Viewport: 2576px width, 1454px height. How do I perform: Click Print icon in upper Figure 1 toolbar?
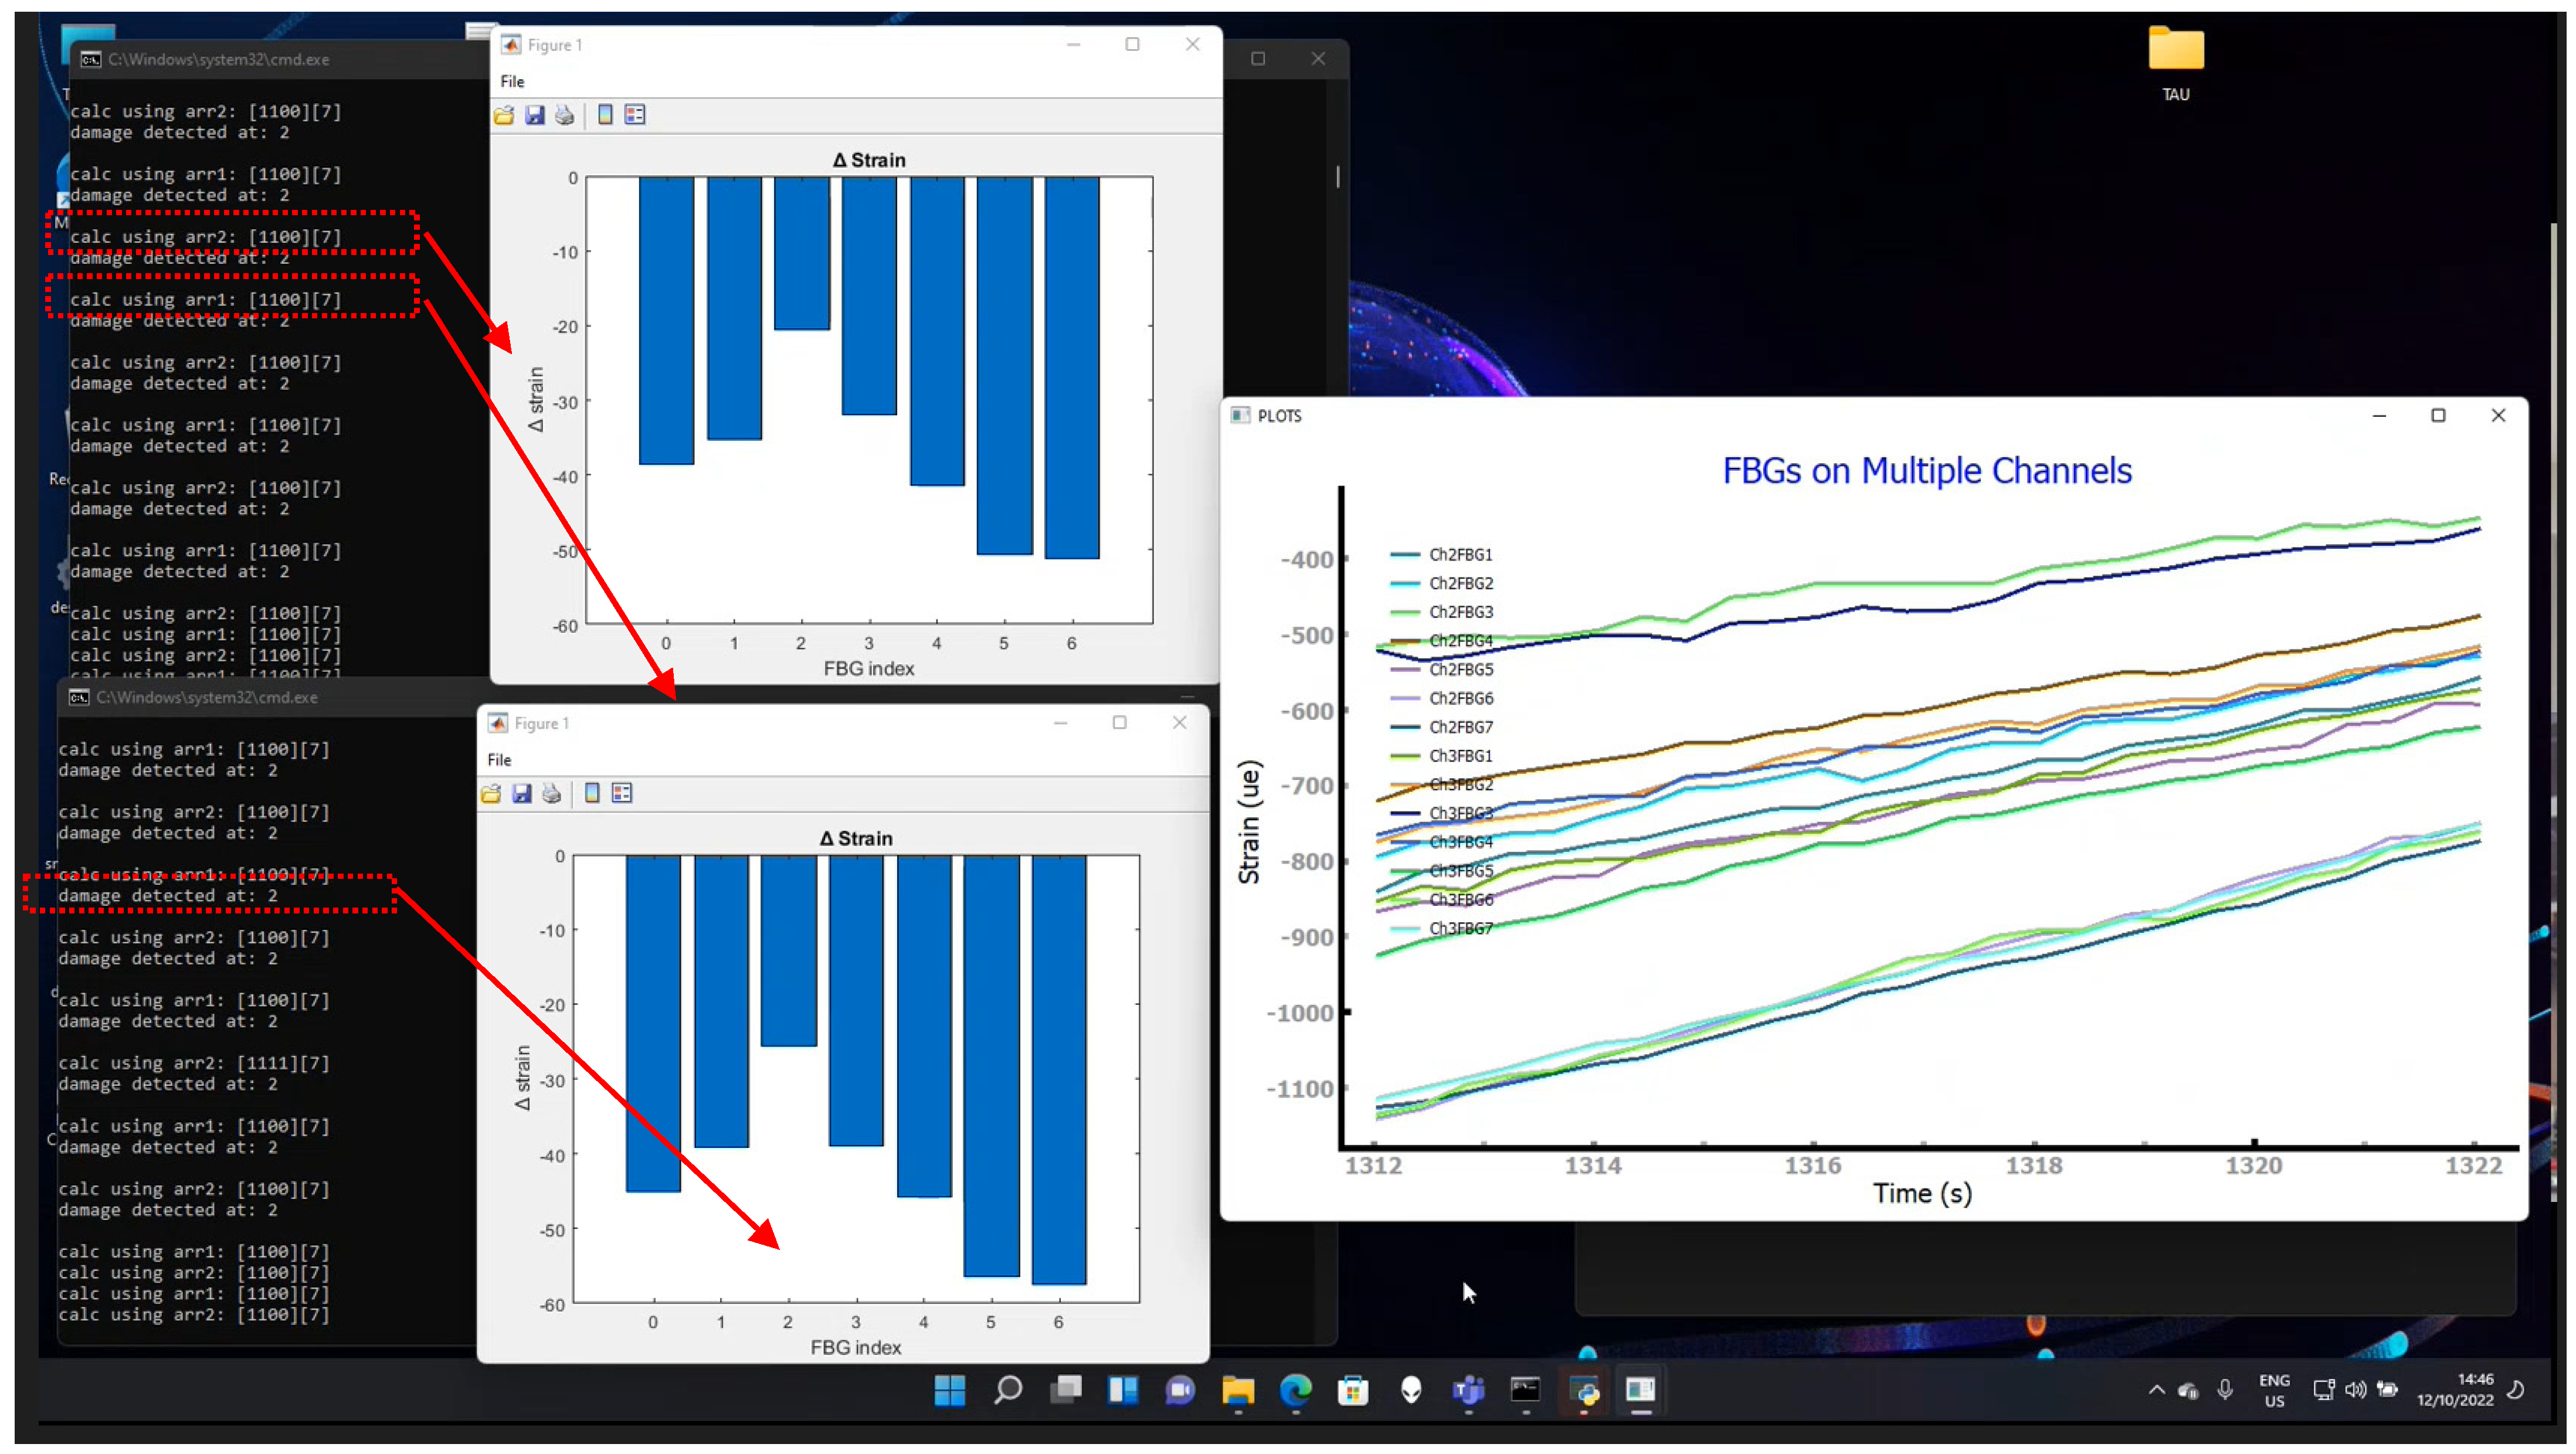(x=565, y=115)
